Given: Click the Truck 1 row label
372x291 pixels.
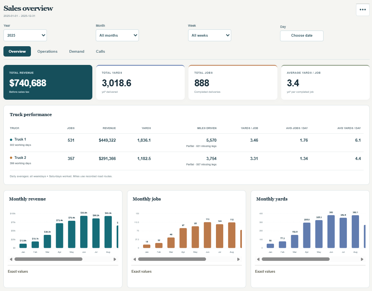Looking at the screenshot, I should click(20, 139).
